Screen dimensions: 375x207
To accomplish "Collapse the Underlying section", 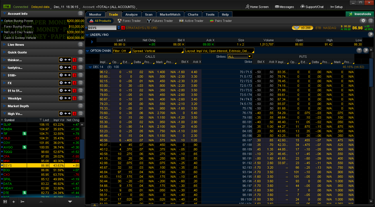I will click(87, 35).
